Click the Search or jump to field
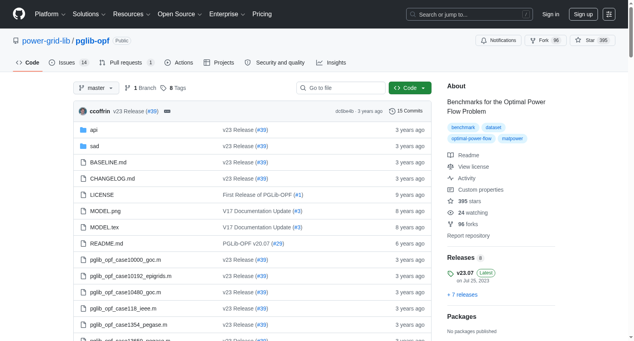The width and height of the screenshot is (634, 341). pyautogui.click(x=470, y=14)
